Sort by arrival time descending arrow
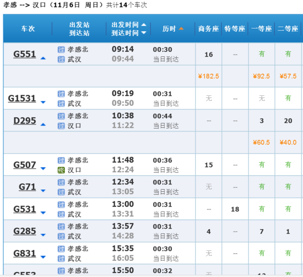This screenshot has width=303, height=277. pyautogui.click(x=143, y=33)
